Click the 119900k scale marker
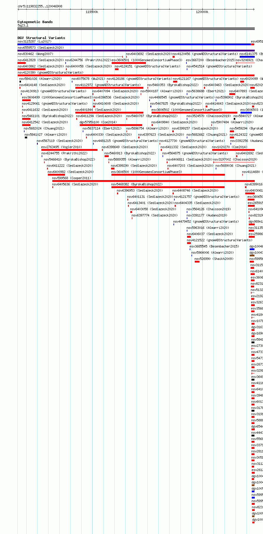The image size is (263, 534). 92,12
